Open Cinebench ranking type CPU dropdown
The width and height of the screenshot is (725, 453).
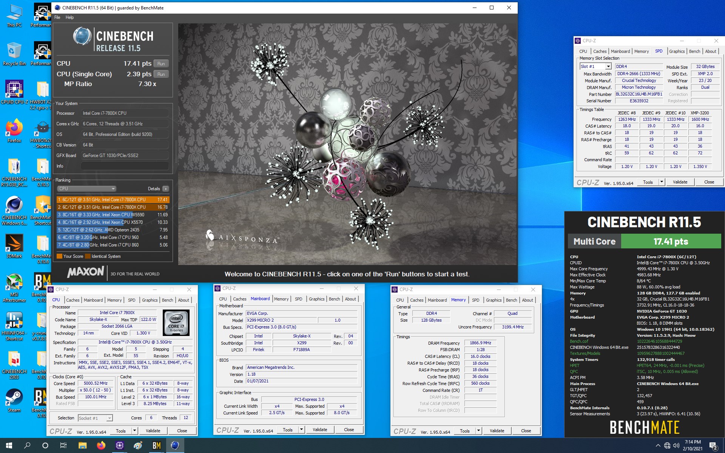click(86, 188)
